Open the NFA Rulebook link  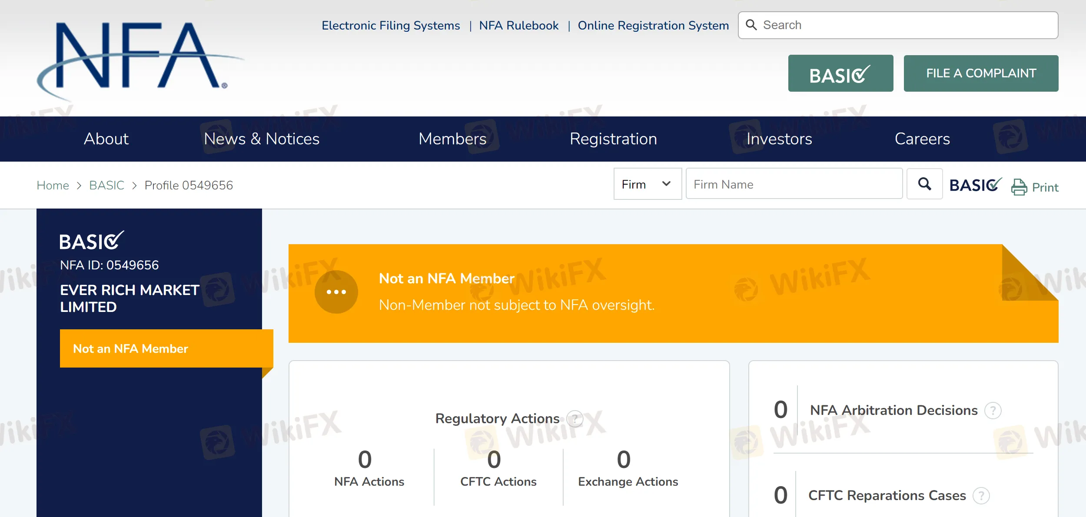518,25
